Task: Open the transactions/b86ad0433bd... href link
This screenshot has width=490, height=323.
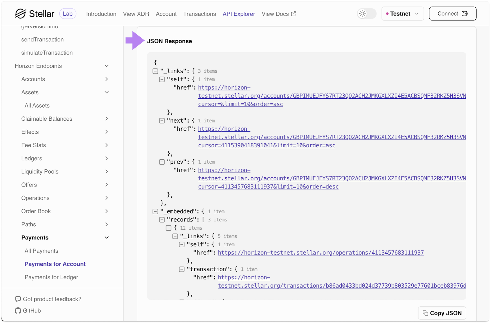Action: click(x=342, y=282)
